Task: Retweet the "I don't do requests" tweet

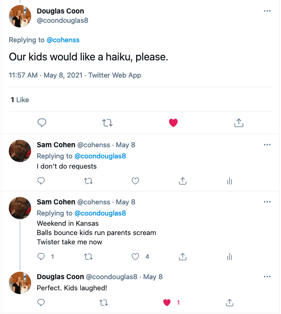Action: point(88,181)
